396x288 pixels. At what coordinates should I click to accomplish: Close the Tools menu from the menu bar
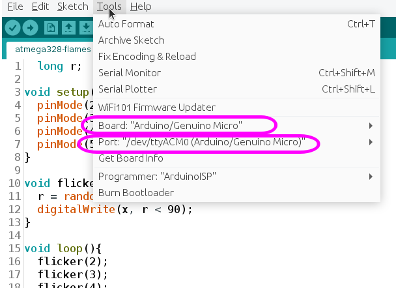coord(109,7)
